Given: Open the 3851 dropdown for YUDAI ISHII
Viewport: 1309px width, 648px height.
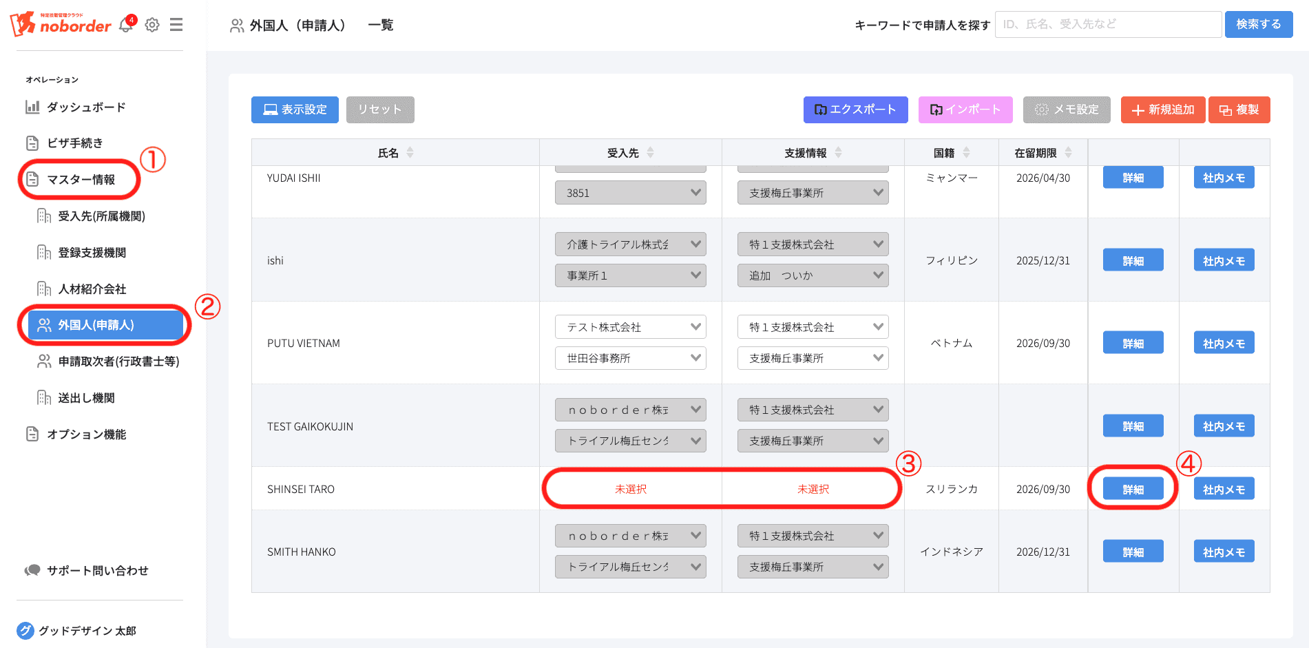Looking at the screenshot, I should click(x=630, y=193).
